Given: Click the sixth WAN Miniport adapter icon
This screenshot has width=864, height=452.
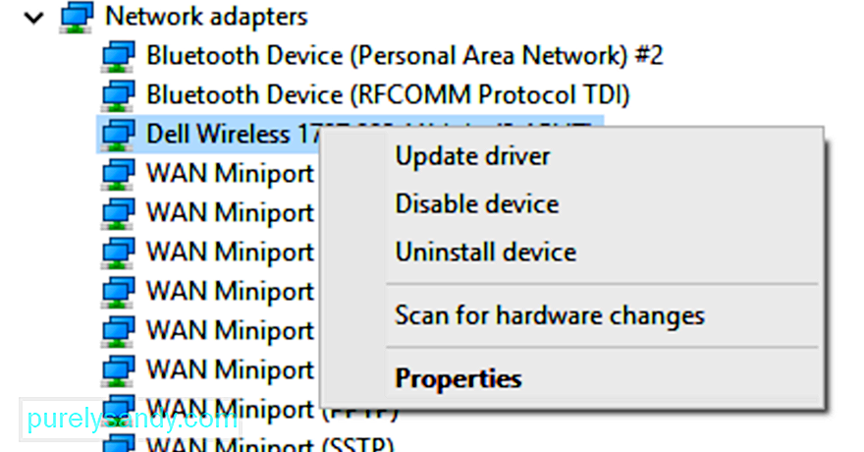Looking at the screenshot, I should (x=118, y=369).
